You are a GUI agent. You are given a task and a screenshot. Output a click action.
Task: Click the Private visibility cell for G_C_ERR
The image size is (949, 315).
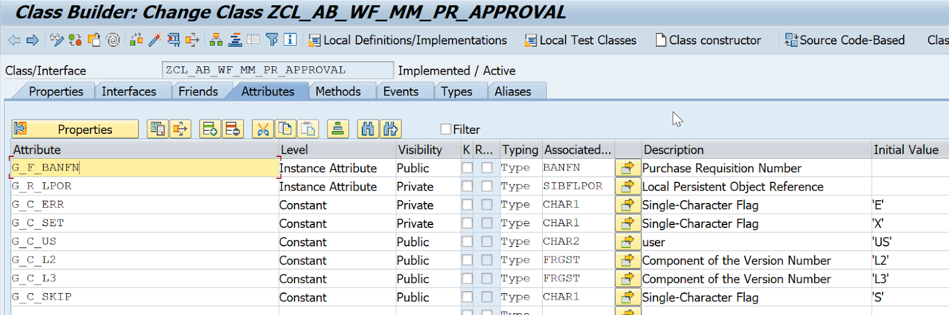(x=428, y=205)
